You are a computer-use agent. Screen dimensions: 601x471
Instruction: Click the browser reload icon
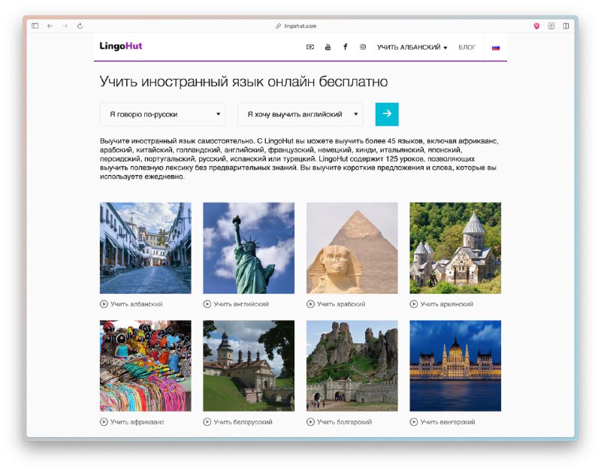coord(80,26)
